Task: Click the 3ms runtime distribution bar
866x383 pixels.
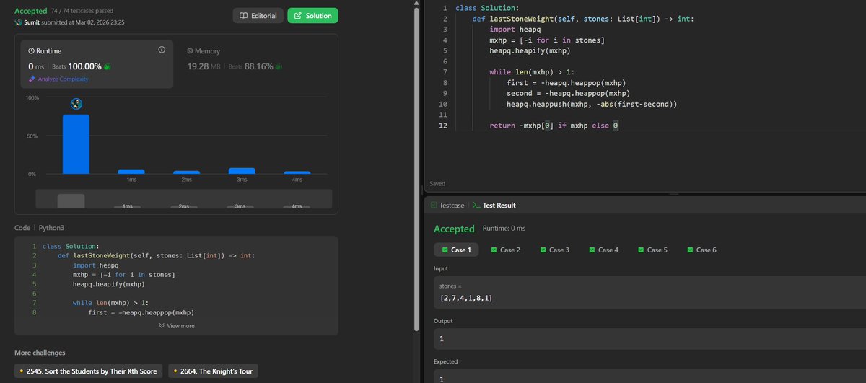Action: pyautogui.click(x=242, y=171)
